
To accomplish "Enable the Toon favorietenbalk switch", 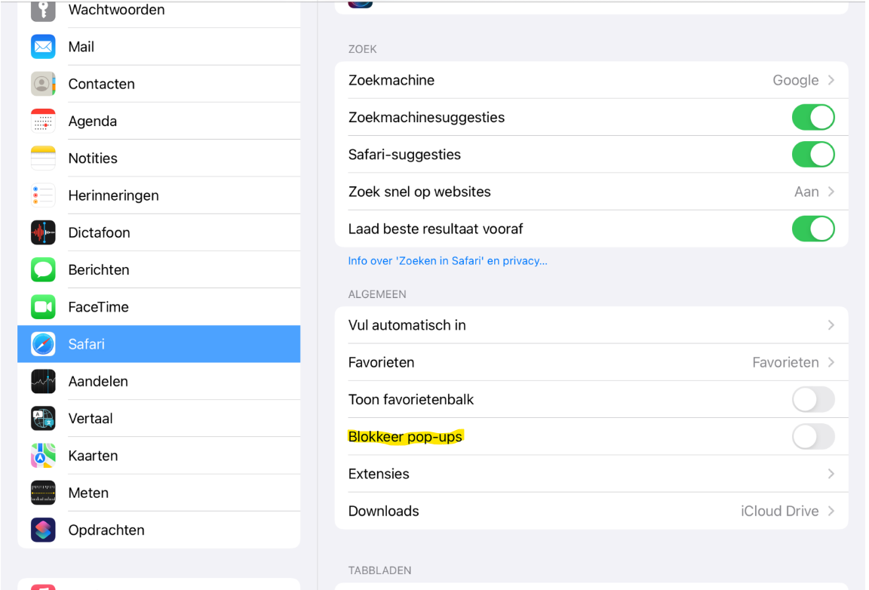I will 813,400.
